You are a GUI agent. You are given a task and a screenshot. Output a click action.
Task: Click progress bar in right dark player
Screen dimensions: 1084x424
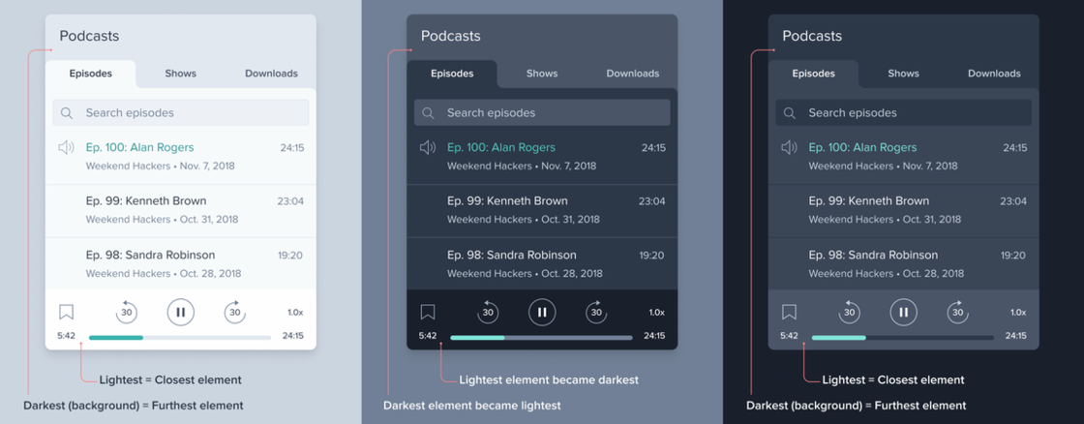pos(903,338)
